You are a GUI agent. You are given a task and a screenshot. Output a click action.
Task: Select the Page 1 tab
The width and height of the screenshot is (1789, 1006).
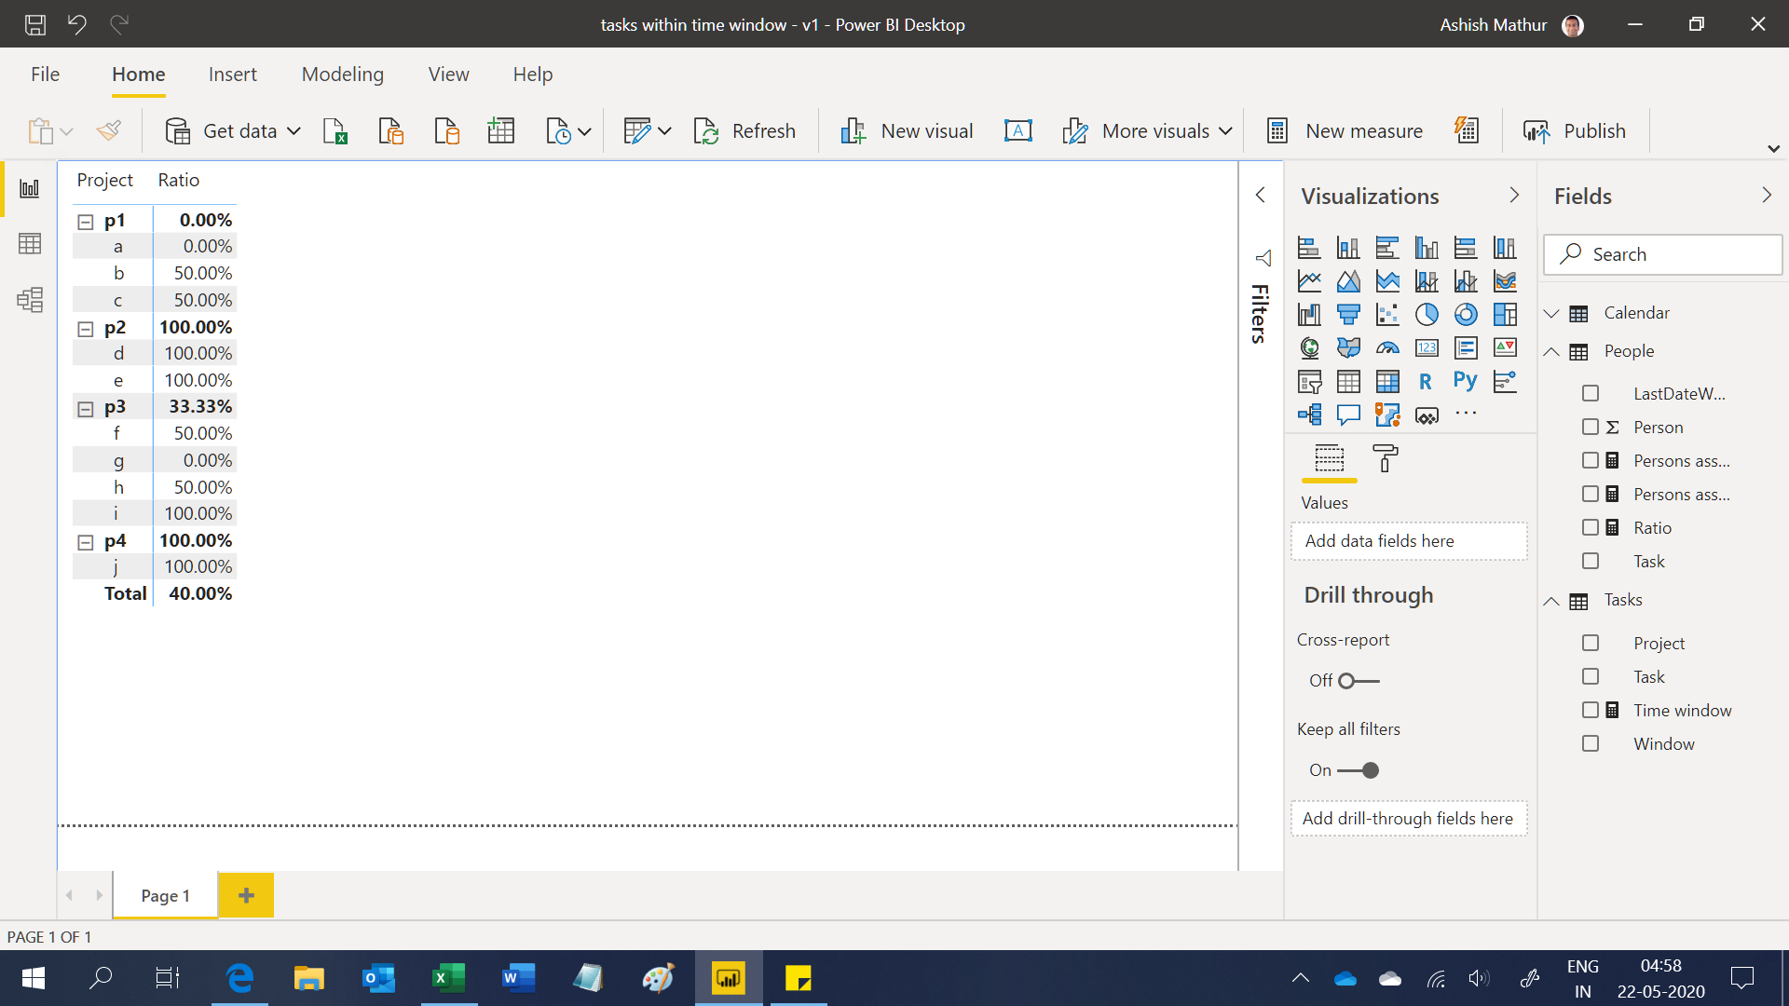[x=165, y=895]
